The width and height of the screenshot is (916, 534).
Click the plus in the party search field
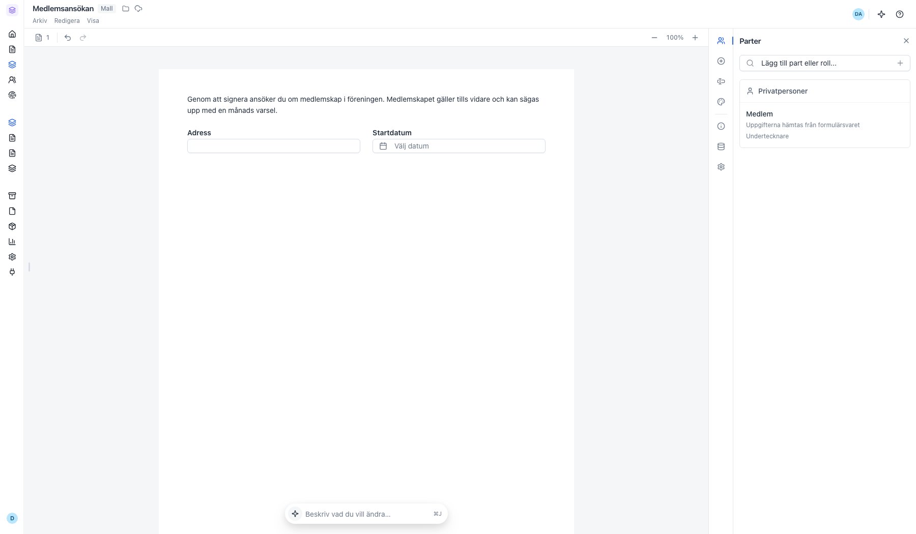900,63
